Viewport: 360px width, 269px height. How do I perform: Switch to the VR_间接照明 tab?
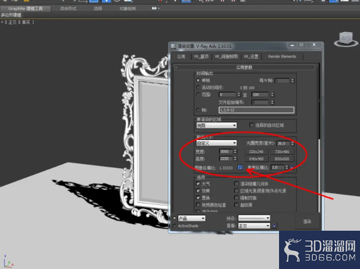pyautogui.click(x=226, y=57)
